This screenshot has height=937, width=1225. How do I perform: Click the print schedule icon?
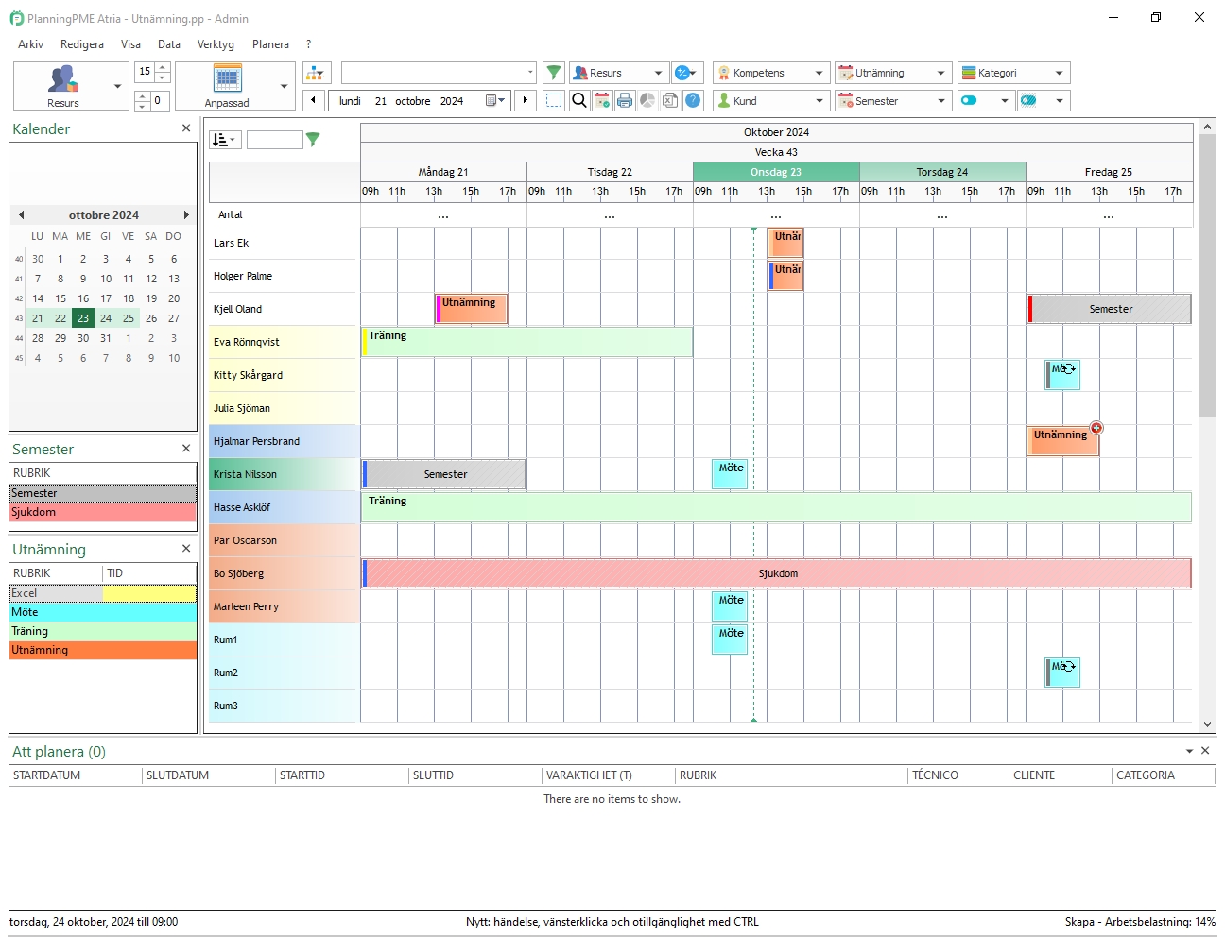click(x=625, y=100)
